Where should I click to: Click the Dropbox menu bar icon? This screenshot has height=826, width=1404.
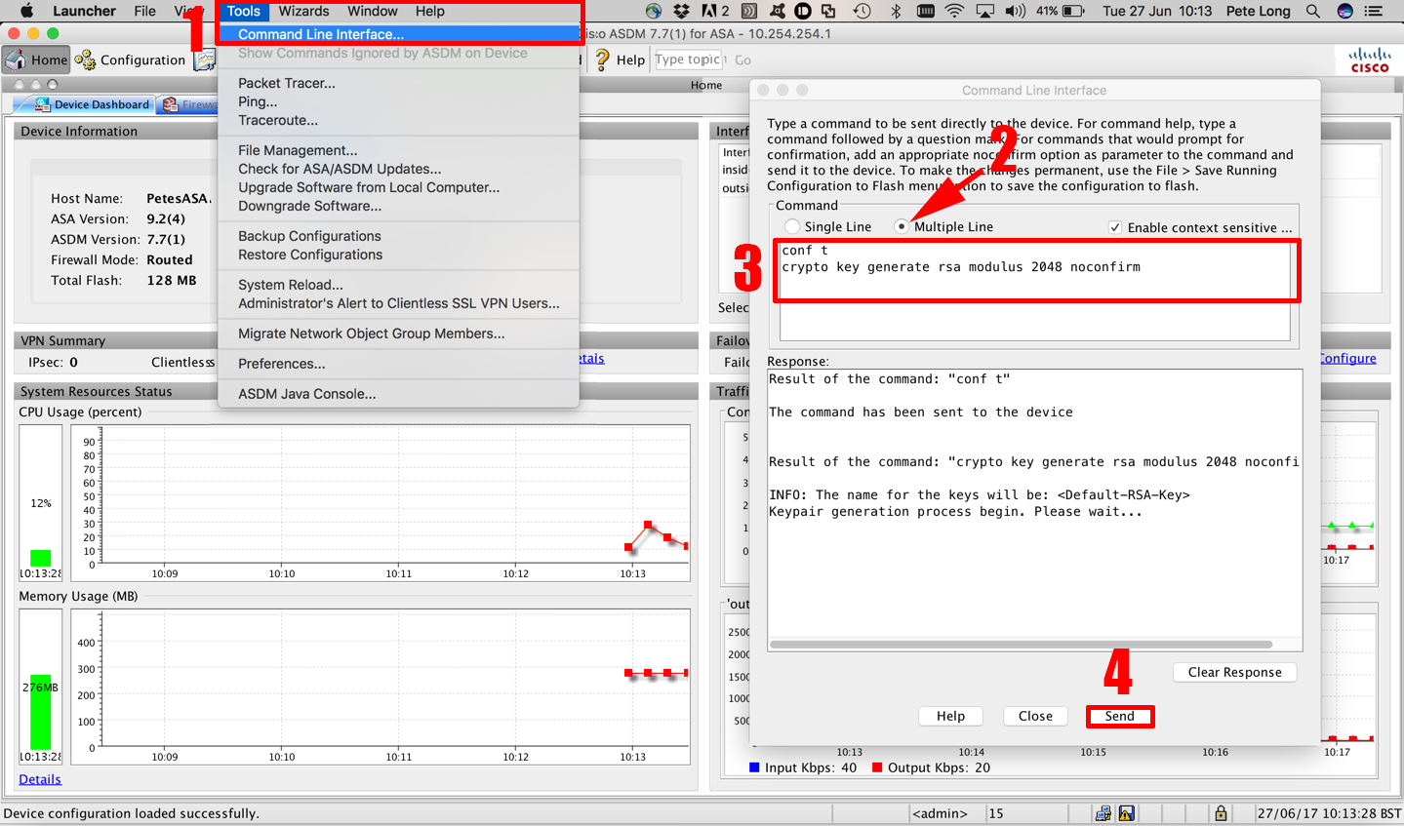(x=682, y=11)
